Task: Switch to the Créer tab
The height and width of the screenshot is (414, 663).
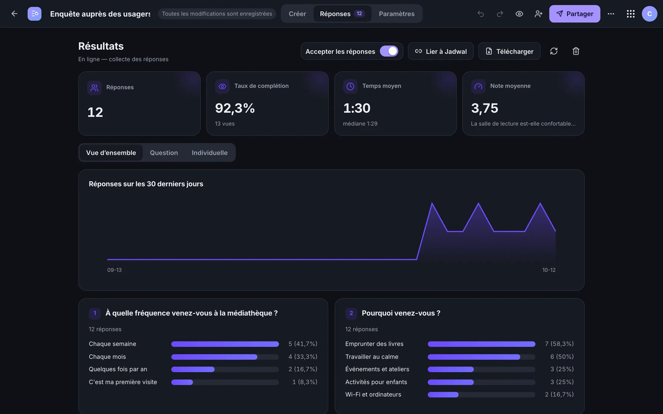Action: [x=297, y=14]
